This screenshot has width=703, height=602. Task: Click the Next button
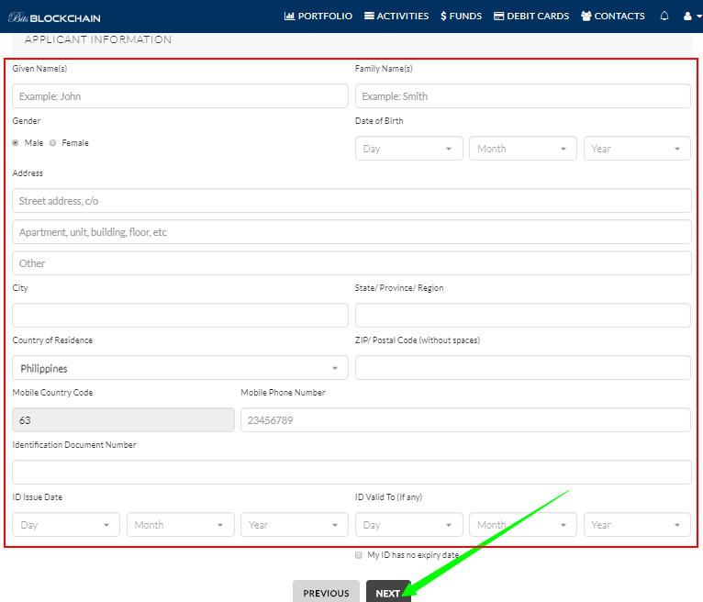pyautogui.click(x=388, y=593)
